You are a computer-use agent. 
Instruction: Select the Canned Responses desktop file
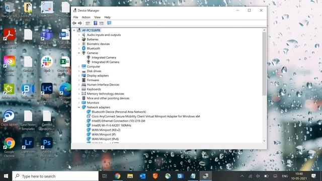(x=47, y=120)
